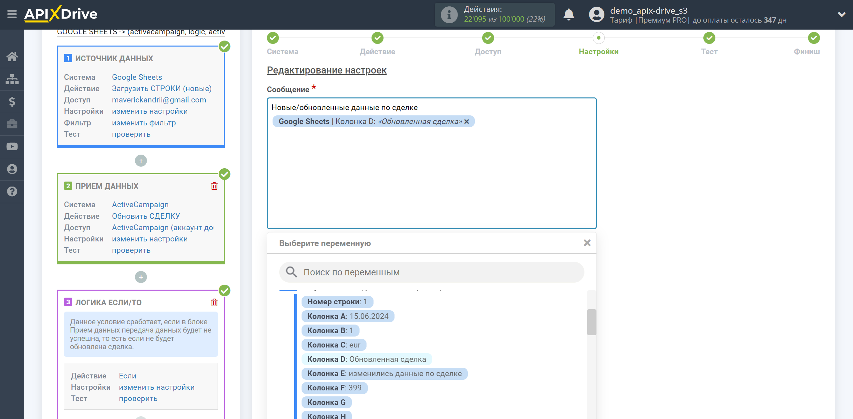The image size is (853, 419).
Task: Click ЛОГИКА ЕСЛИ/ТО block header
Action: click(108, 302)
